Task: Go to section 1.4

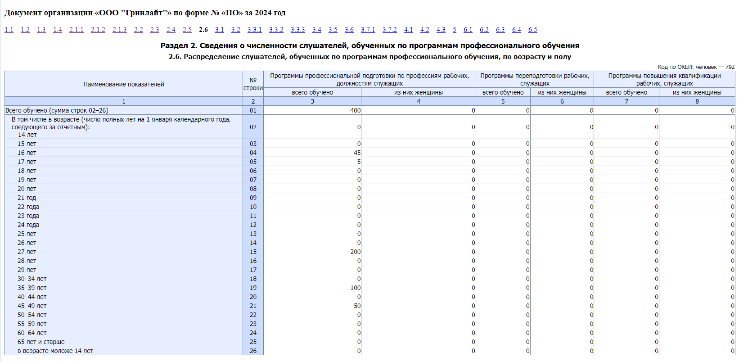Action: pos(58,30)
